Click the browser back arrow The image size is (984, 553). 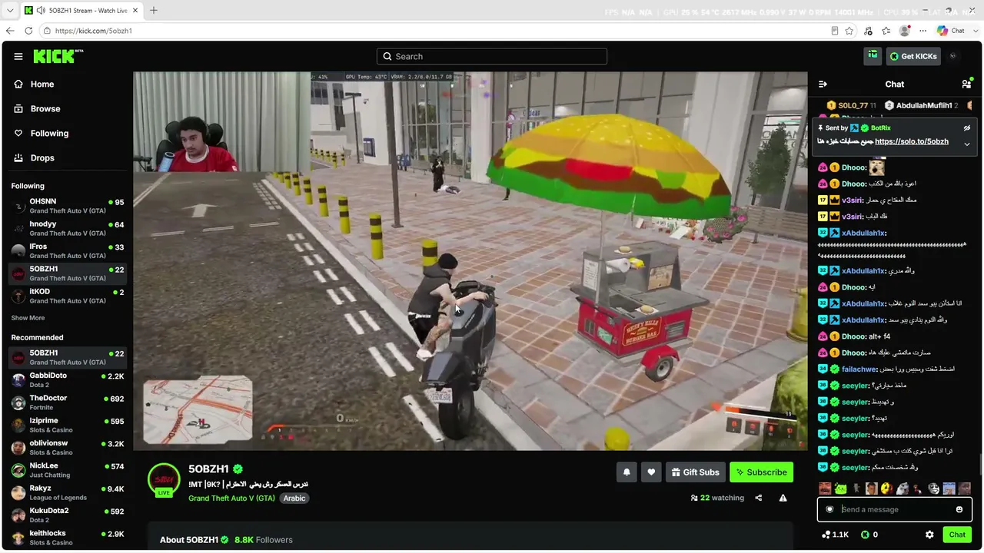10,31
